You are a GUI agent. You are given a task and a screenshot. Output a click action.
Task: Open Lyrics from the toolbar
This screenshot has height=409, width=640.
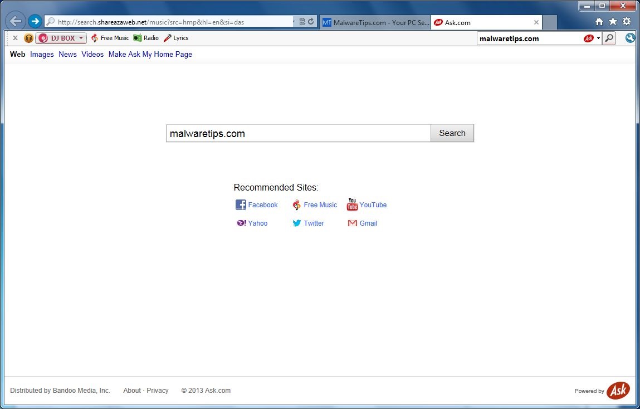coord(176,38)
